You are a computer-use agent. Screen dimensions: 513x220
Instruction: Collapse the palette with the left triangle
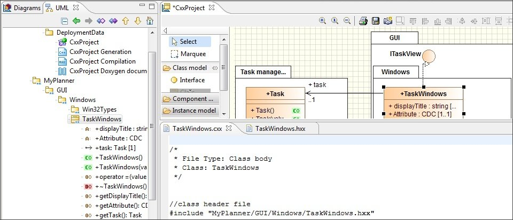[165, 31]
